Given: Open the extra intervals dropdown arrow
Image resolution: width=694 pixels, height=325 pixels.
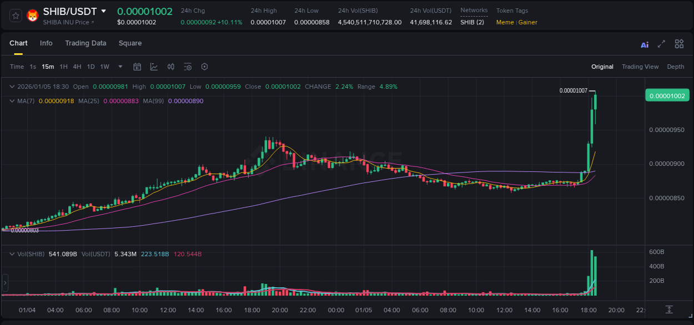Looking at the screenshot, I should 119,67.
